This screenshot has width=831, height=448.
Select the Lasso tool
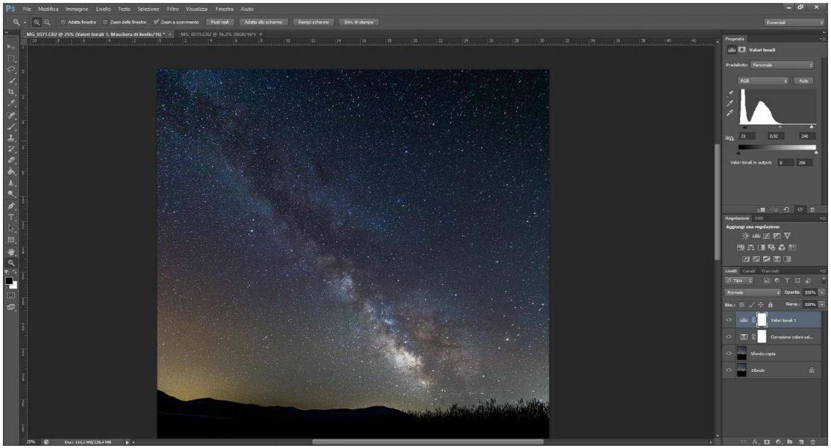tap(8, 67)
